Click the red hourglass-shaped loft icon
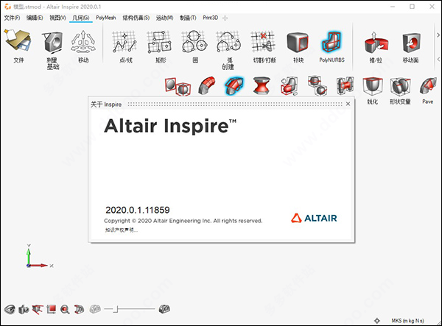The height and width of the screenshot is (326, 442). pos(262,85)
